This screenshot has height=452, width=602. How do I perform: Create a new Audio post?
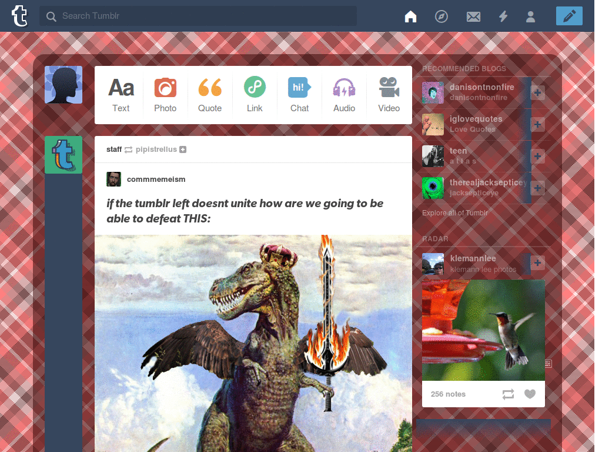pyautogui.click(x=344, y=95)
